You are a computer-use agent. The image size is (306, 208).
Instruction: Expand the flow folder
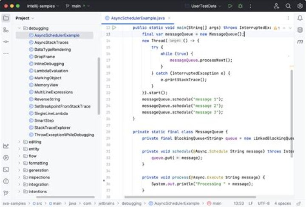click(19, 156)
